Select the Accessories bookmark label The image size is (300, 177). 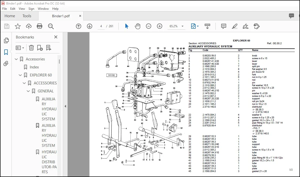(x=35, y=59)
